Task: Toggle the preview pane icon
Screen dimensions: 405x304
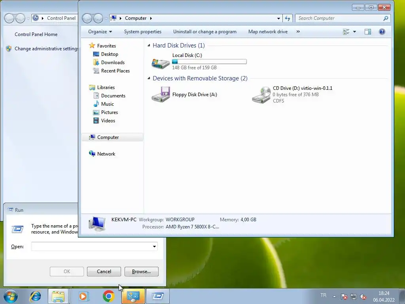Action: pos(367,32)
